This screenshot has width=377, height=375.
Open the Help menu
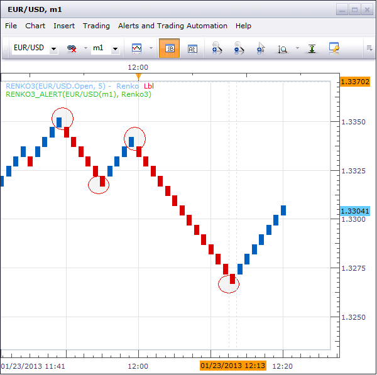(243, 26)
